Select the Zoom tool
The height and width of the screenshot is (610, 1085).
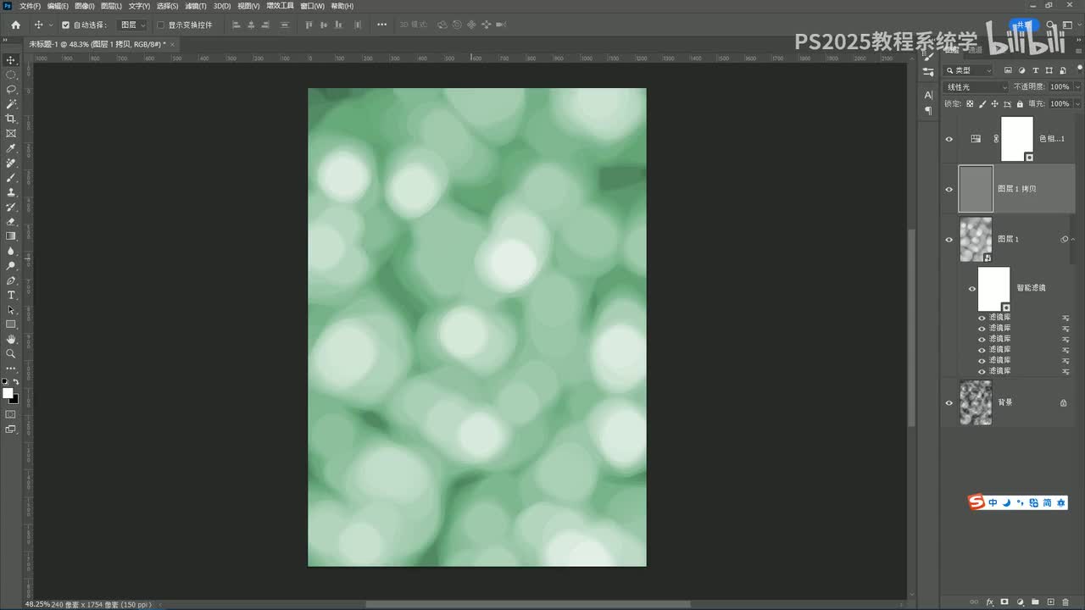point(11,353)
